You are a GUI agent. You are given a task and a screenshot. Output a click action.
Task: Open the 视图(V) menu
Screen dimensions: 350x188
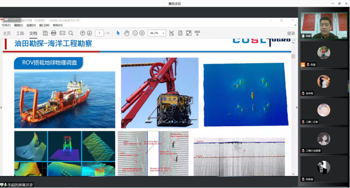31,25
